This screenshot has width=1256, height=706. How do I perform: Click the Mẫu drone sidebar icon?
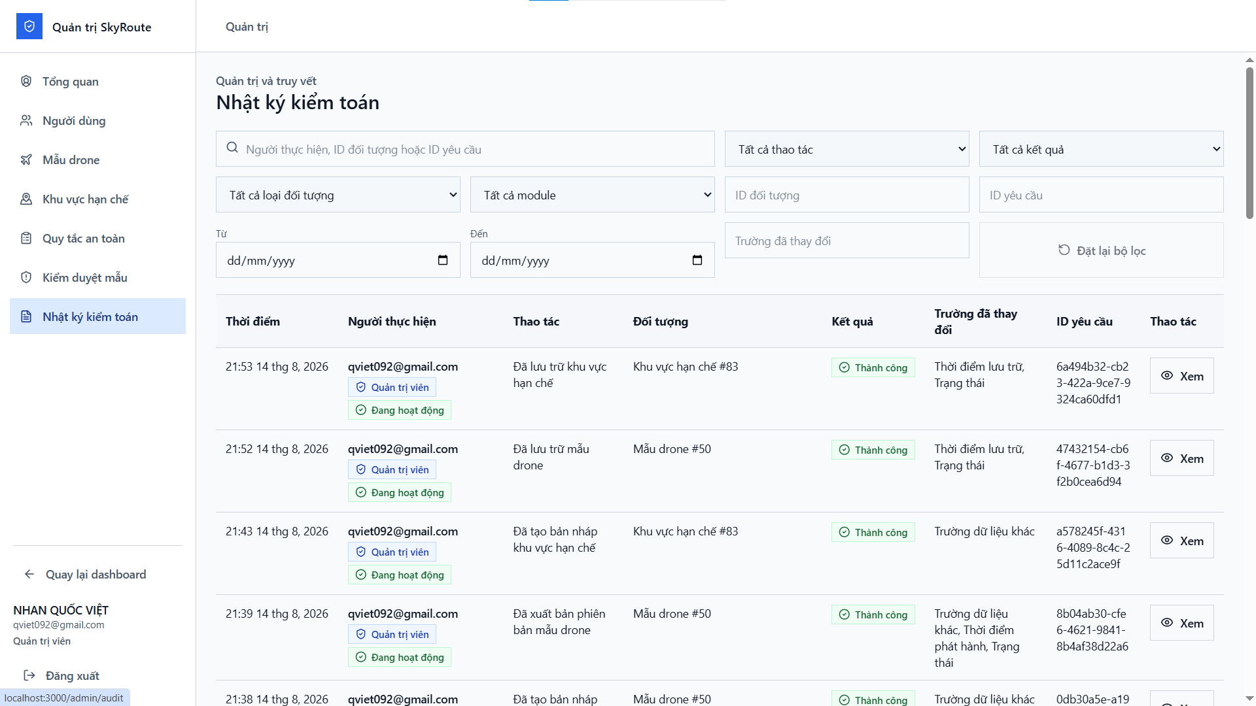(x=26, y=160)
